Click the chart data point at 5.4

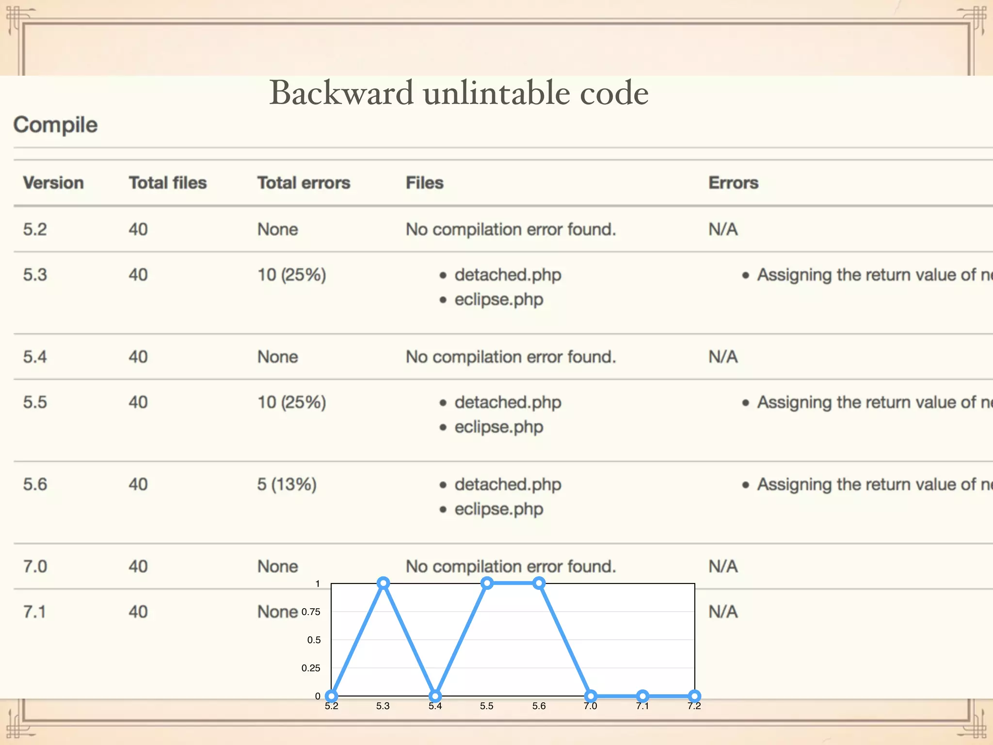(x=435, y=696)
